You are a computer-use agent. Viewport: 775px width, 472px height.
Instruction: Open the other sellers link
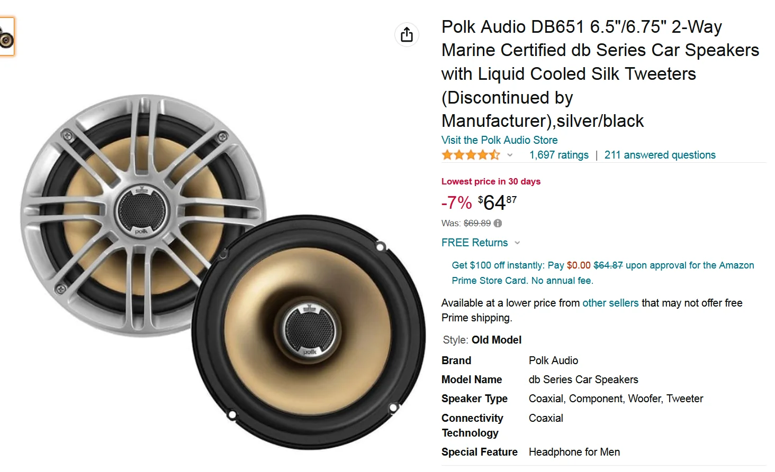tap(610, 303)
